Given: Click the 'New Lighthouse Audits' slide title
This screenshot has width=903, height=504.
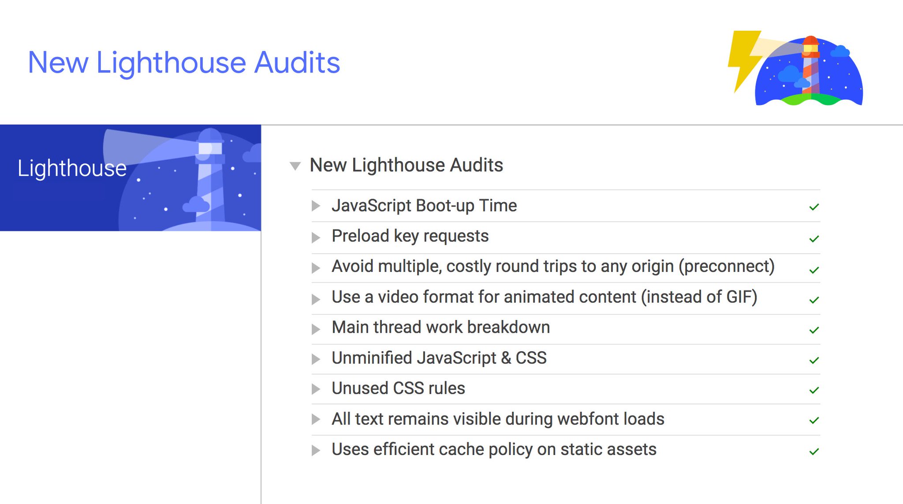Looking at the screenshot, I should [184, 63].
